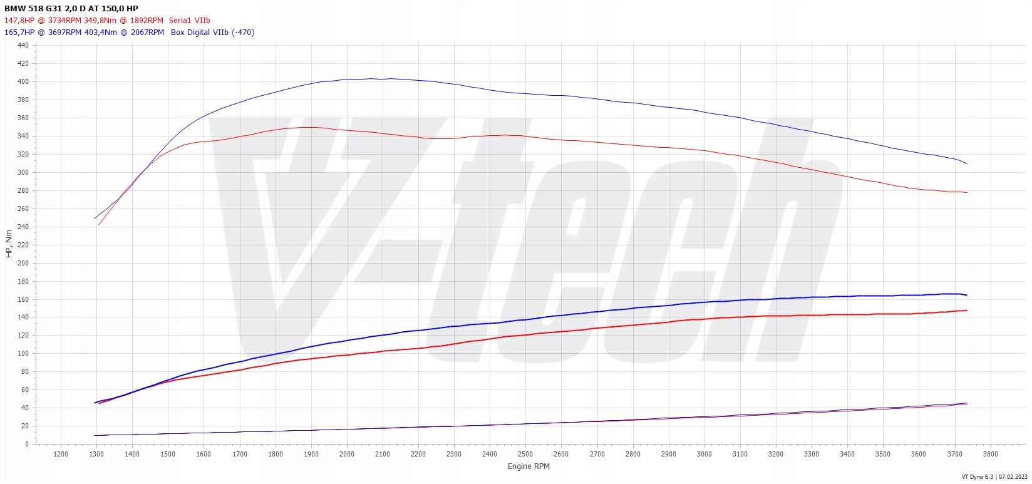Click the "2500" RPM axis label

[x=525, y=455]
